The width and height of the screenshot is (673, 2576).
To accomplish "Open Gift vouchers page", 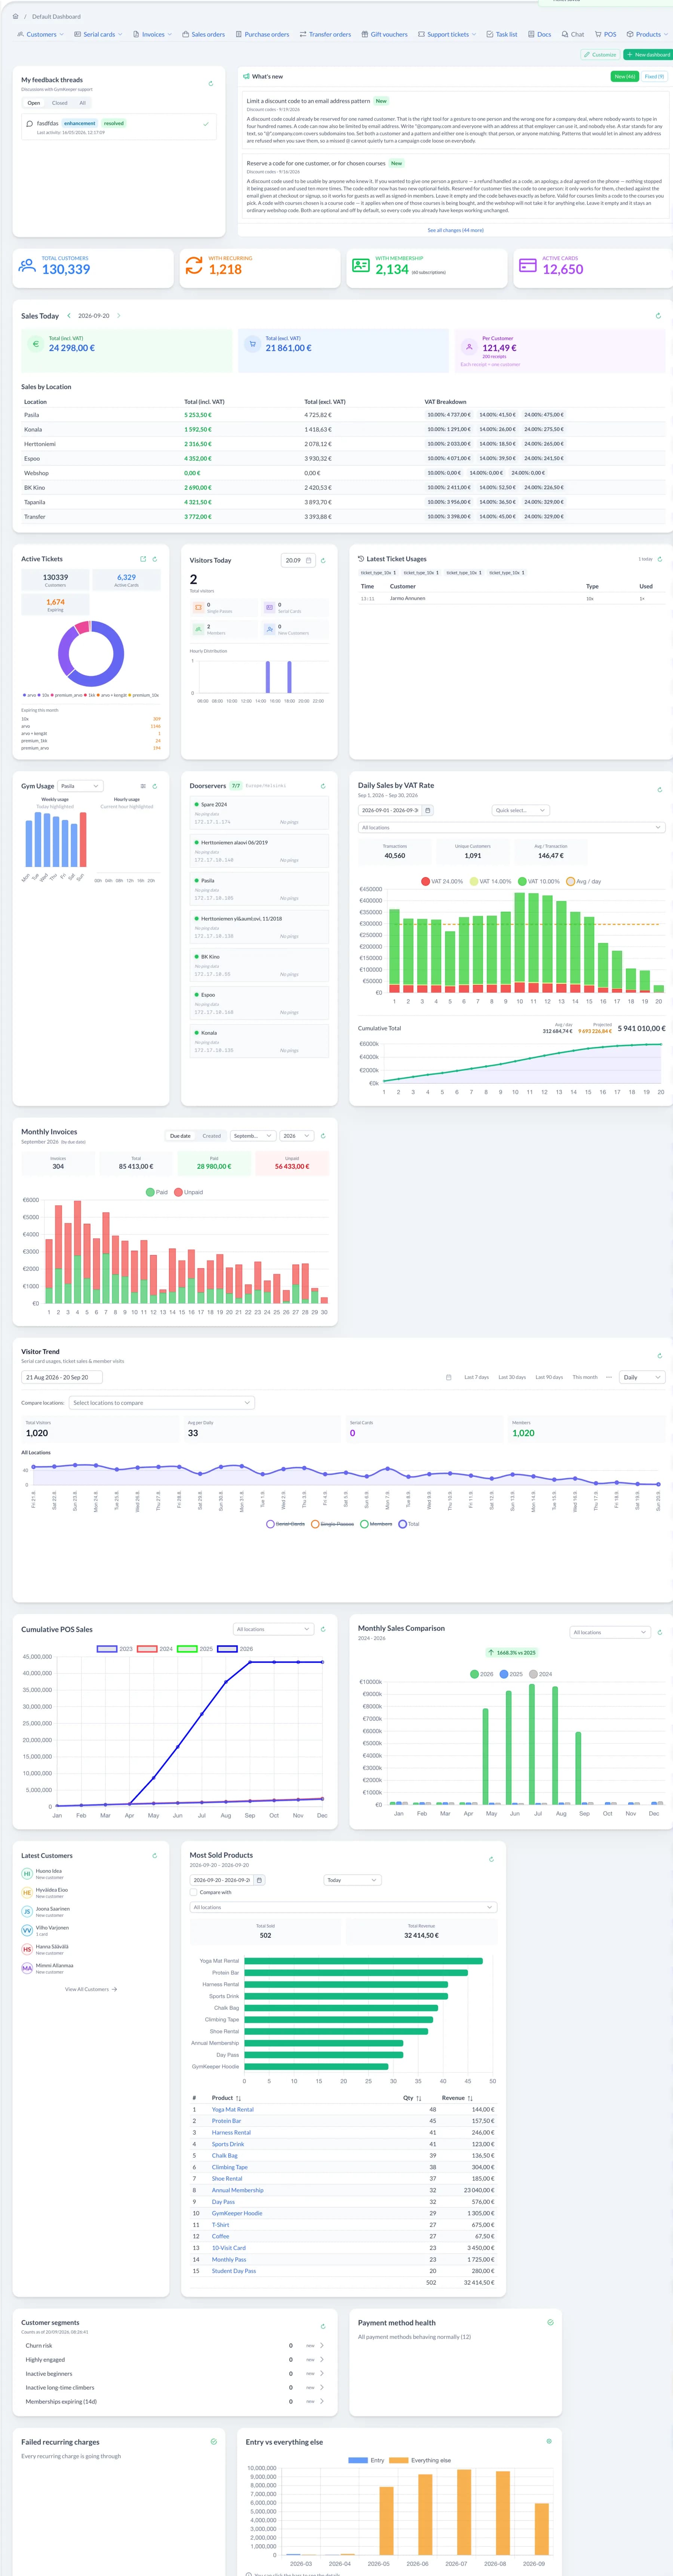I will [385, 34].
